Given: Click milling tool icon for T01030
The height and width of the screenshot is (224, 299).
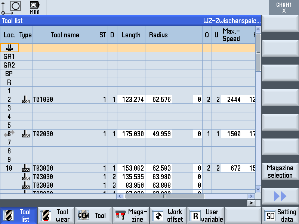Looking at the screenshot, I should click(25, 100).
